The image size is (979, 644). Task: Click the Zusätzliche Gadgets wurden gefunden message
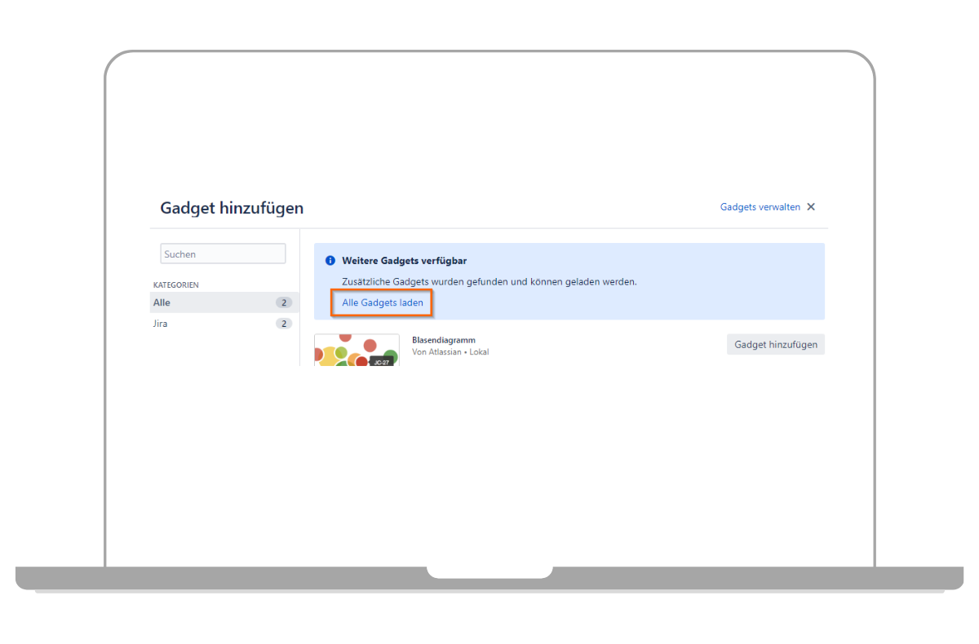click(489, 281)
